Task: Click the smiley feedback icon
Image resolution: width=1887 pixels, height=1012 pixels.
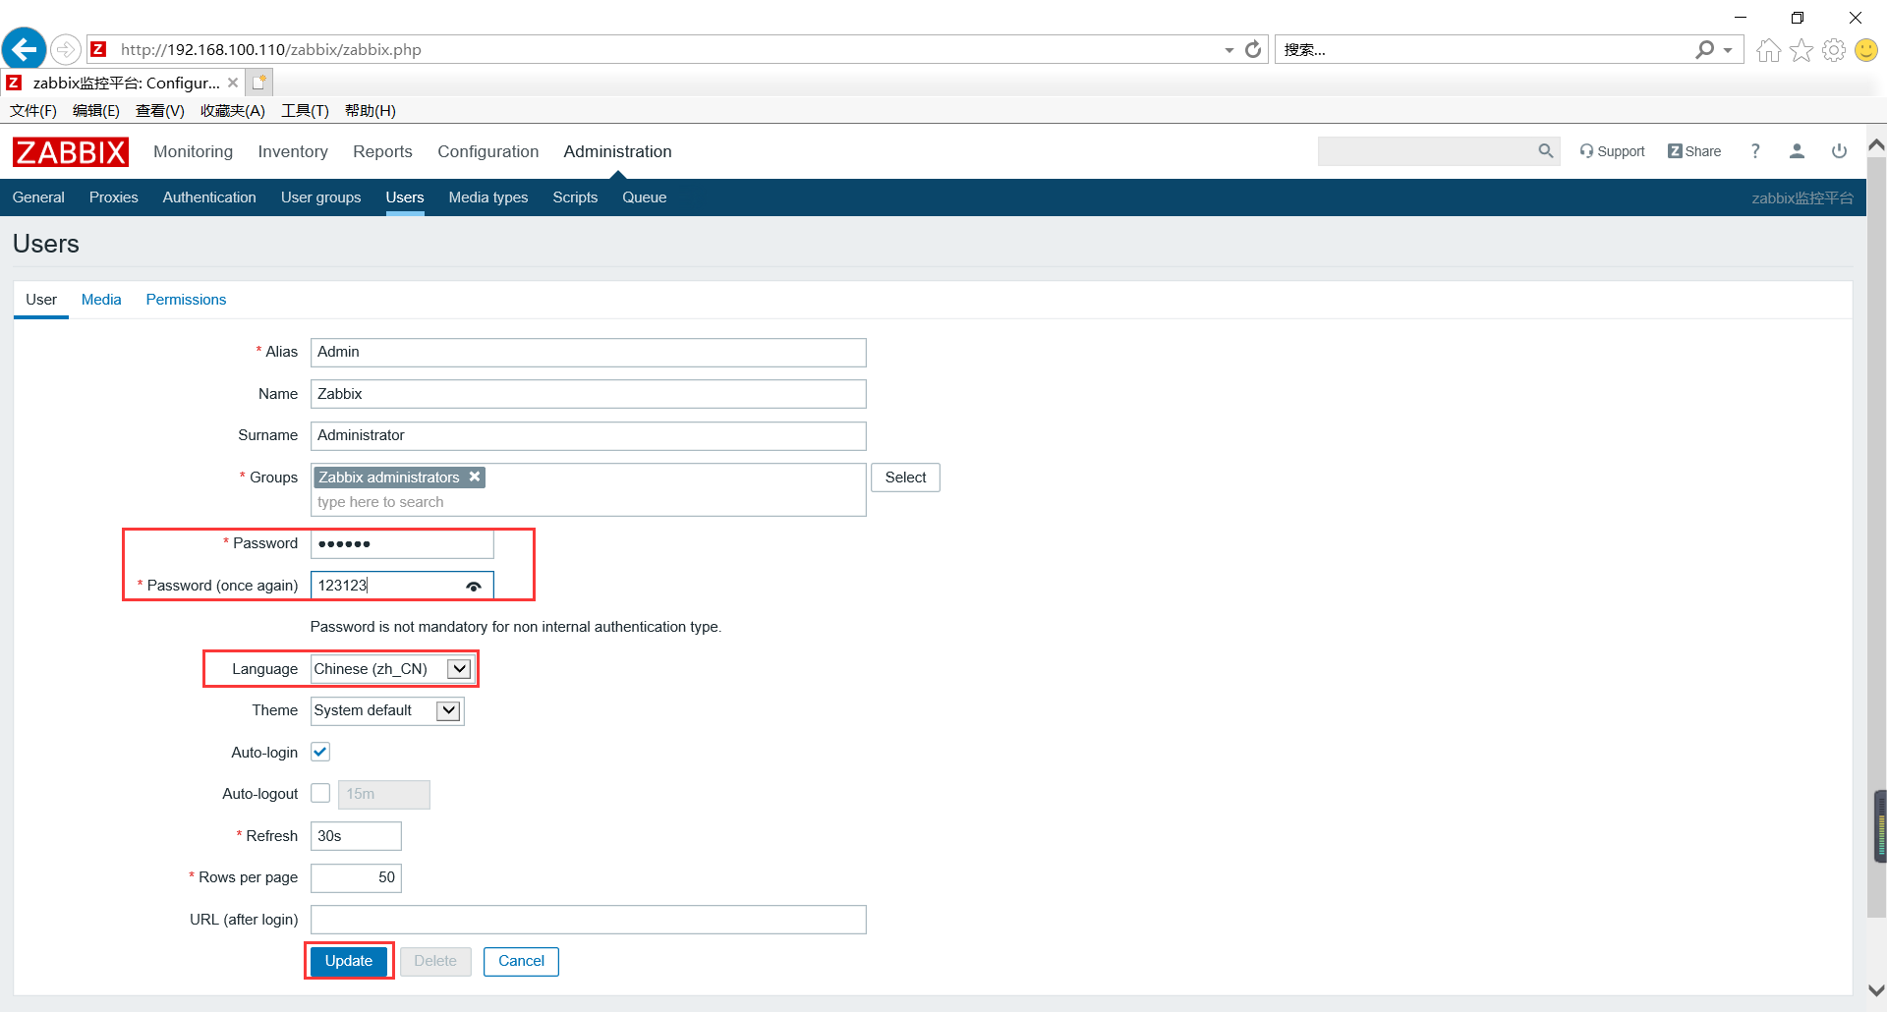Action: point(1866,50)
